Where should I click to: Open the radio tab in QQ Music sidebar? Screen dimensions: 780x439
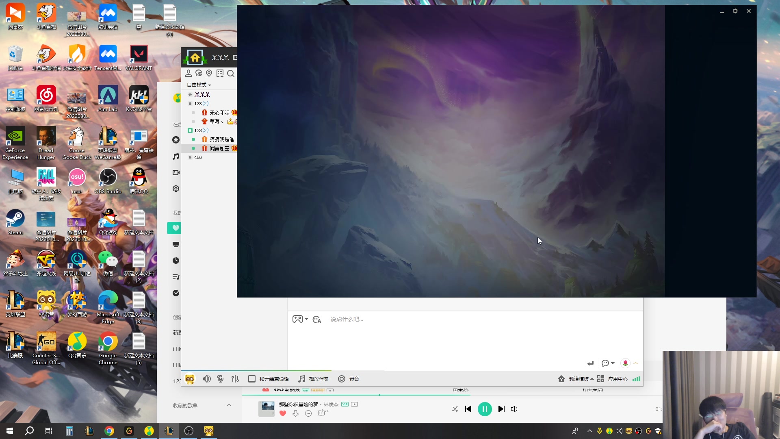click(175, 189)
